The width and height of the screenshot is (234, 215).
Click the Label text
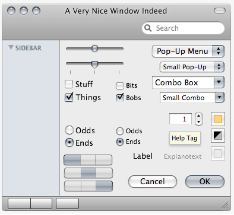click(x=143, y=156)
